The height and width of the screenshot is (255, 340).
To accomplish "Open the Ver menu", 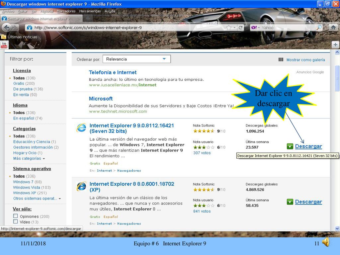I will 34,11.
